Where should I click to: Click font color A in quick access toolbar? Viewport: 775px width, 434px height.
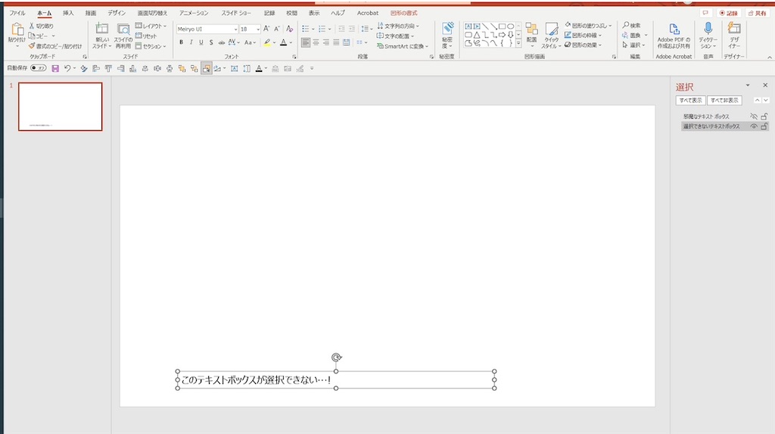[259, 69]
